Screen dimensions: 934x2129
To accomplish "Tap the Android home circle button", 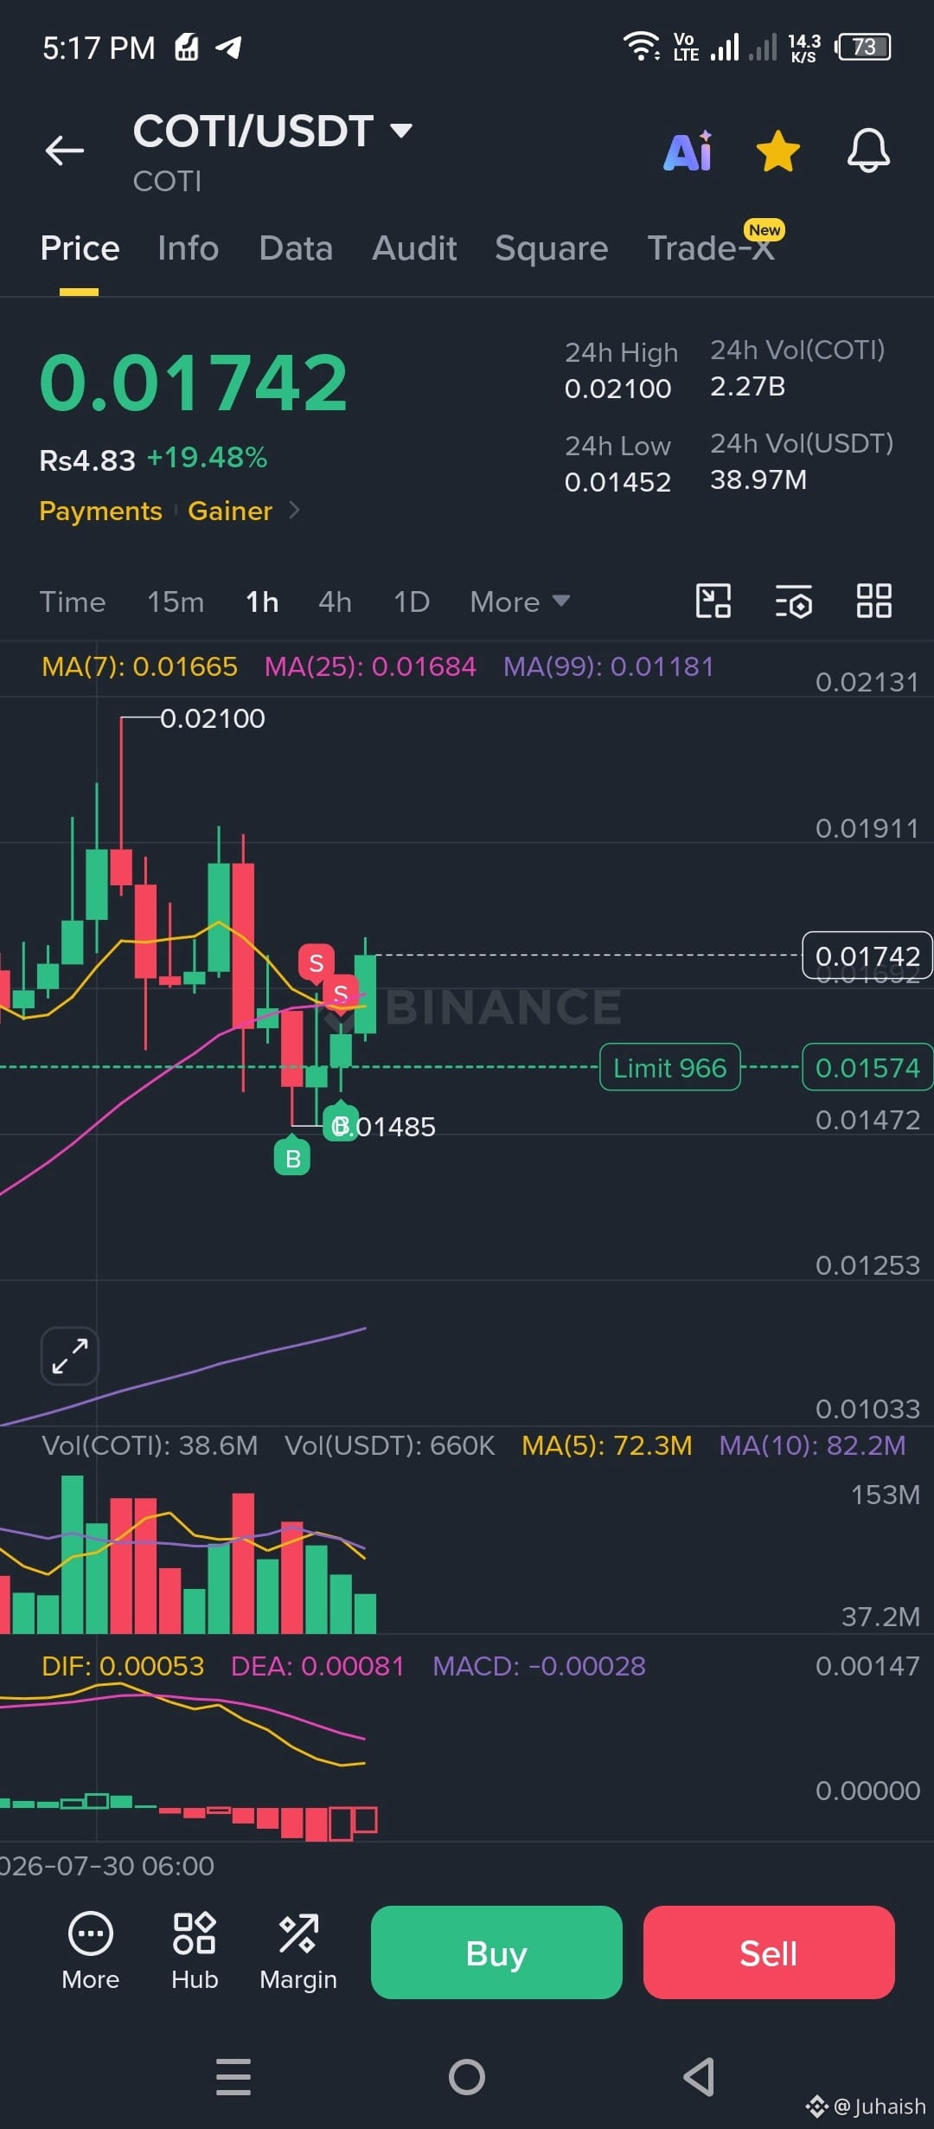I will tap(467, 2077).
